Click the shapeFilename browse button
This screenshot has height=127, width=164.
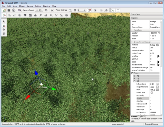(158, 87)
